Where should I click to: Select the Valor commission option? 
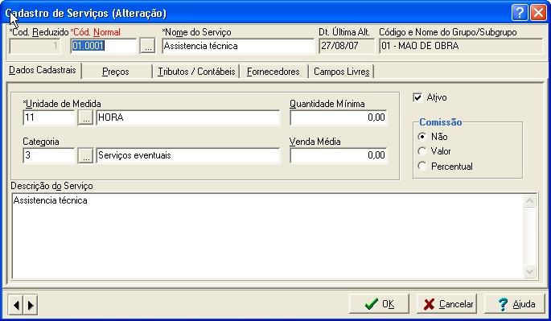pyautogui.click(x=422, y=151)
